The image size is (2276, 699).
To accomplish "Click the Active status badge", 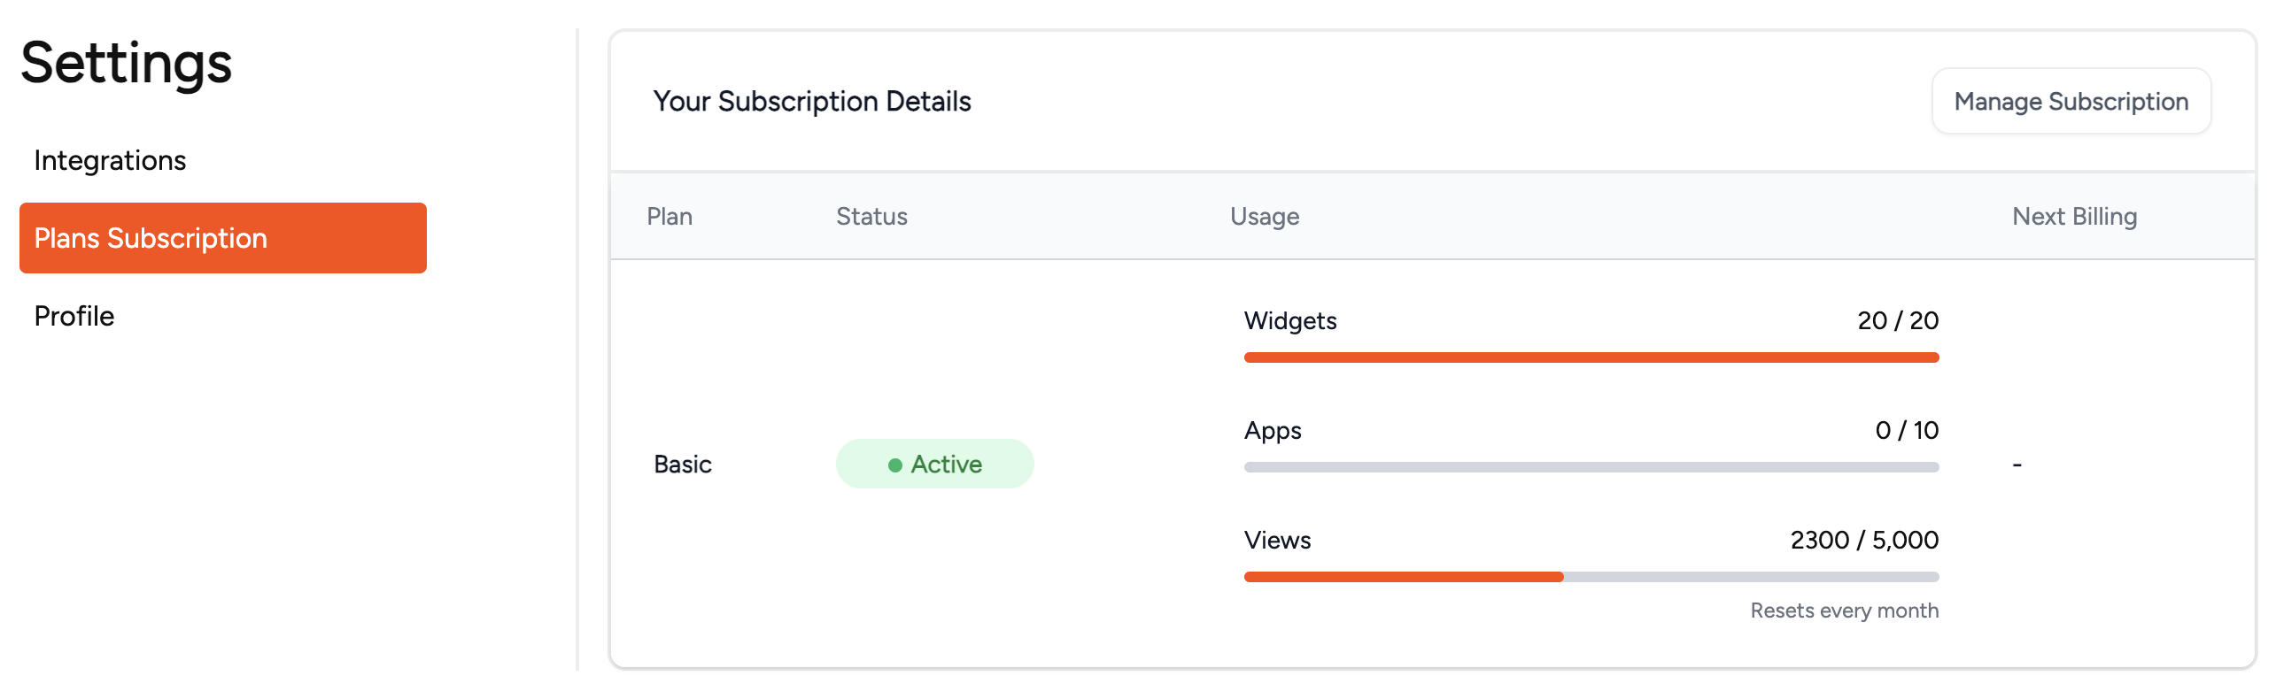I will pos(935,464).
